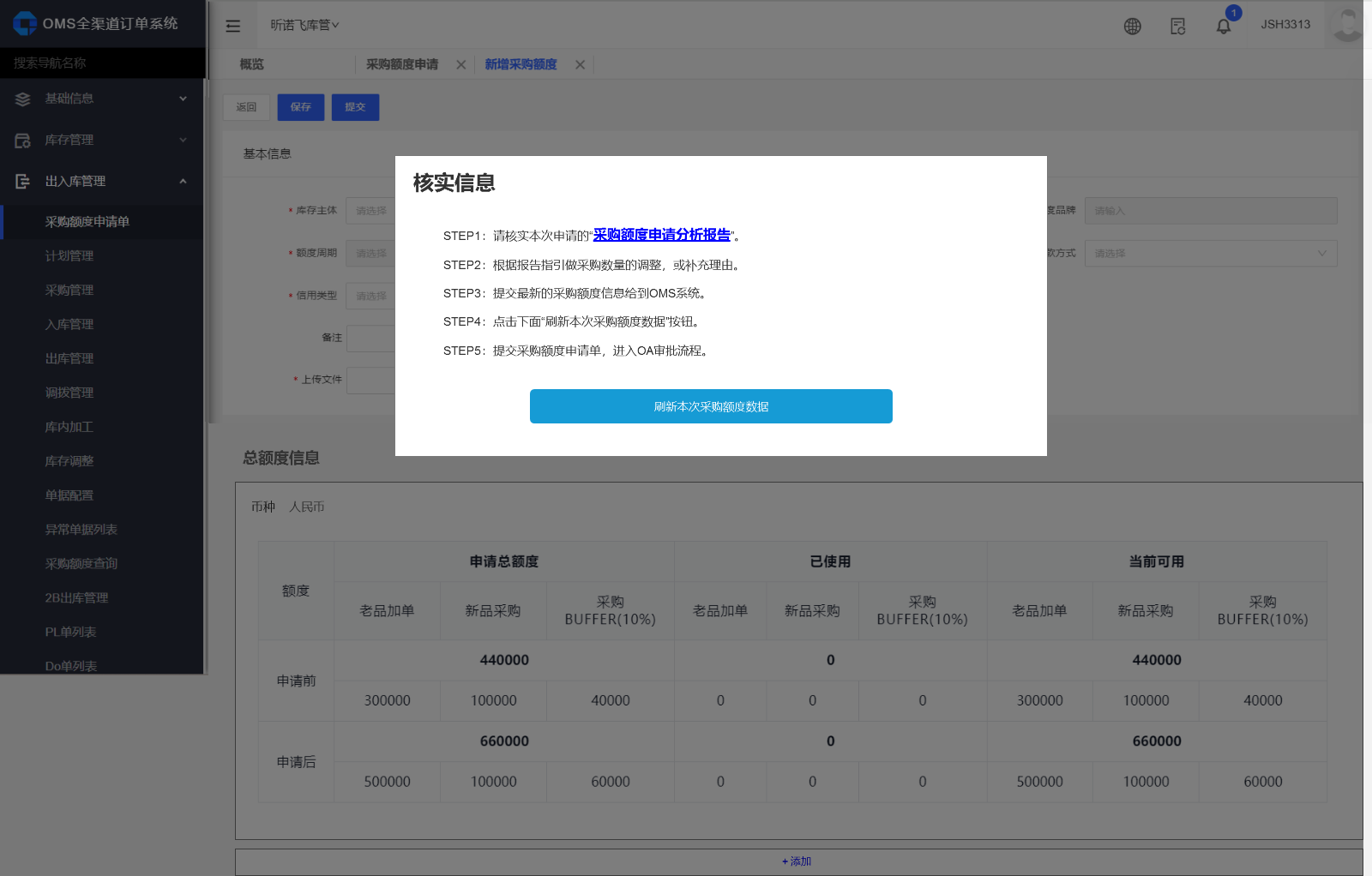Switch to the 概览 tab

[x=250, y=64]
